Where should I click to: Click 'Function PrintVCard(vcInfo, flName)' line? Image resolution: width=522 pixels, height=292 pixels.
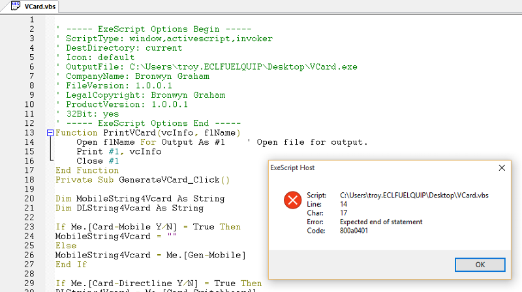coord(148,133)
